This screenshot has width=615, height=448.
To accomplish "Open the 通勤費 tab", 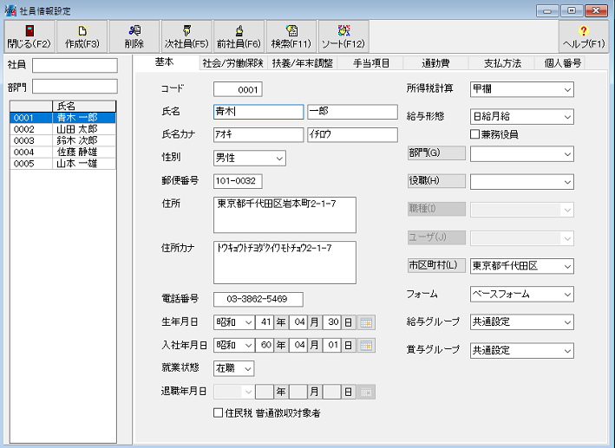I will 435,63.
